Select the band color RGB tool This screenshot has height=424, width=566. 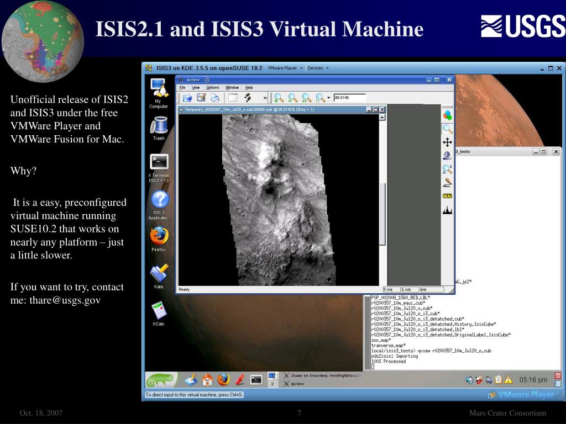pyautogui.click(x=447, y=115)
